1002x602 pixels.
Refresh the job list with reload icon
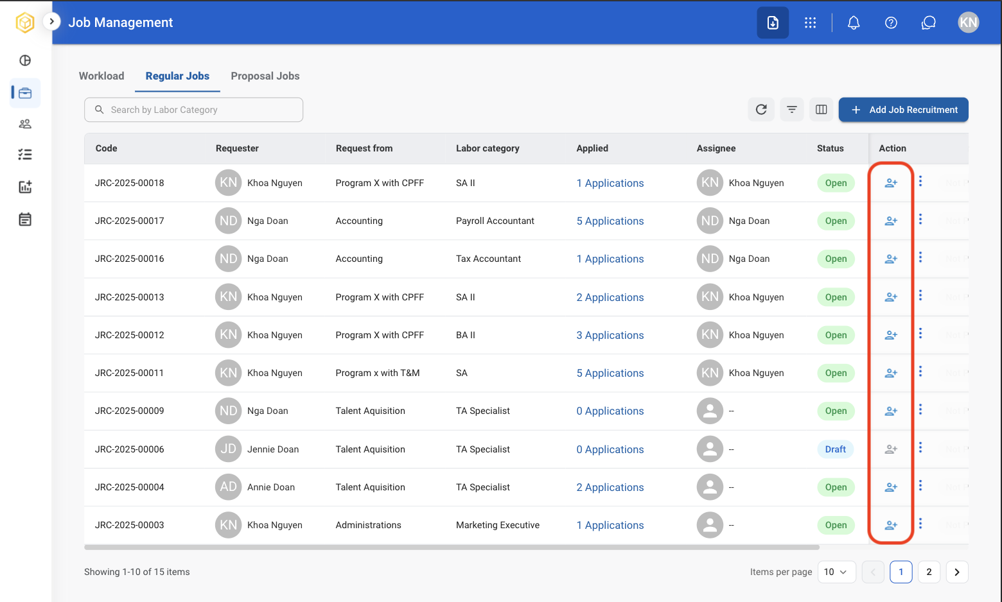761,110
